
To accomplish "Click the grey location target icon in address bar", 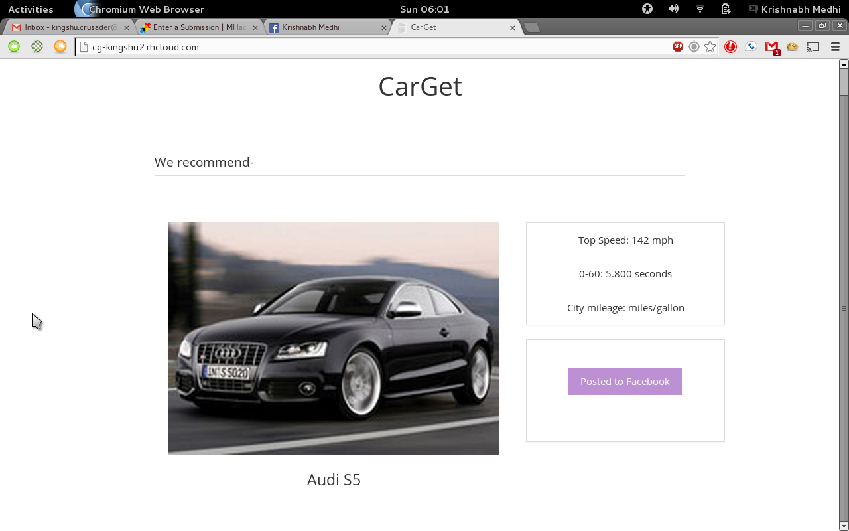I will coord(694,46).
